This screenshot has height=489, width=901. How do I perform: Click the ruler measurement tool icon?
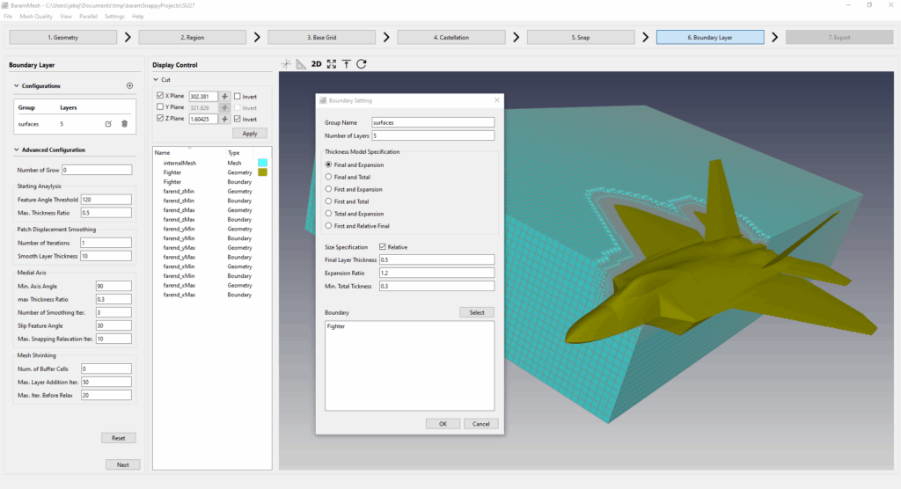(x=301, y=64)
